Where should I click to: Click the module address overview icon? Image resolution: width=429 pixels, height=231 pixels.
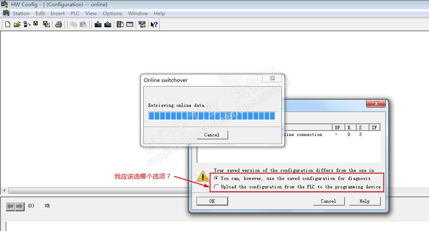130,24
